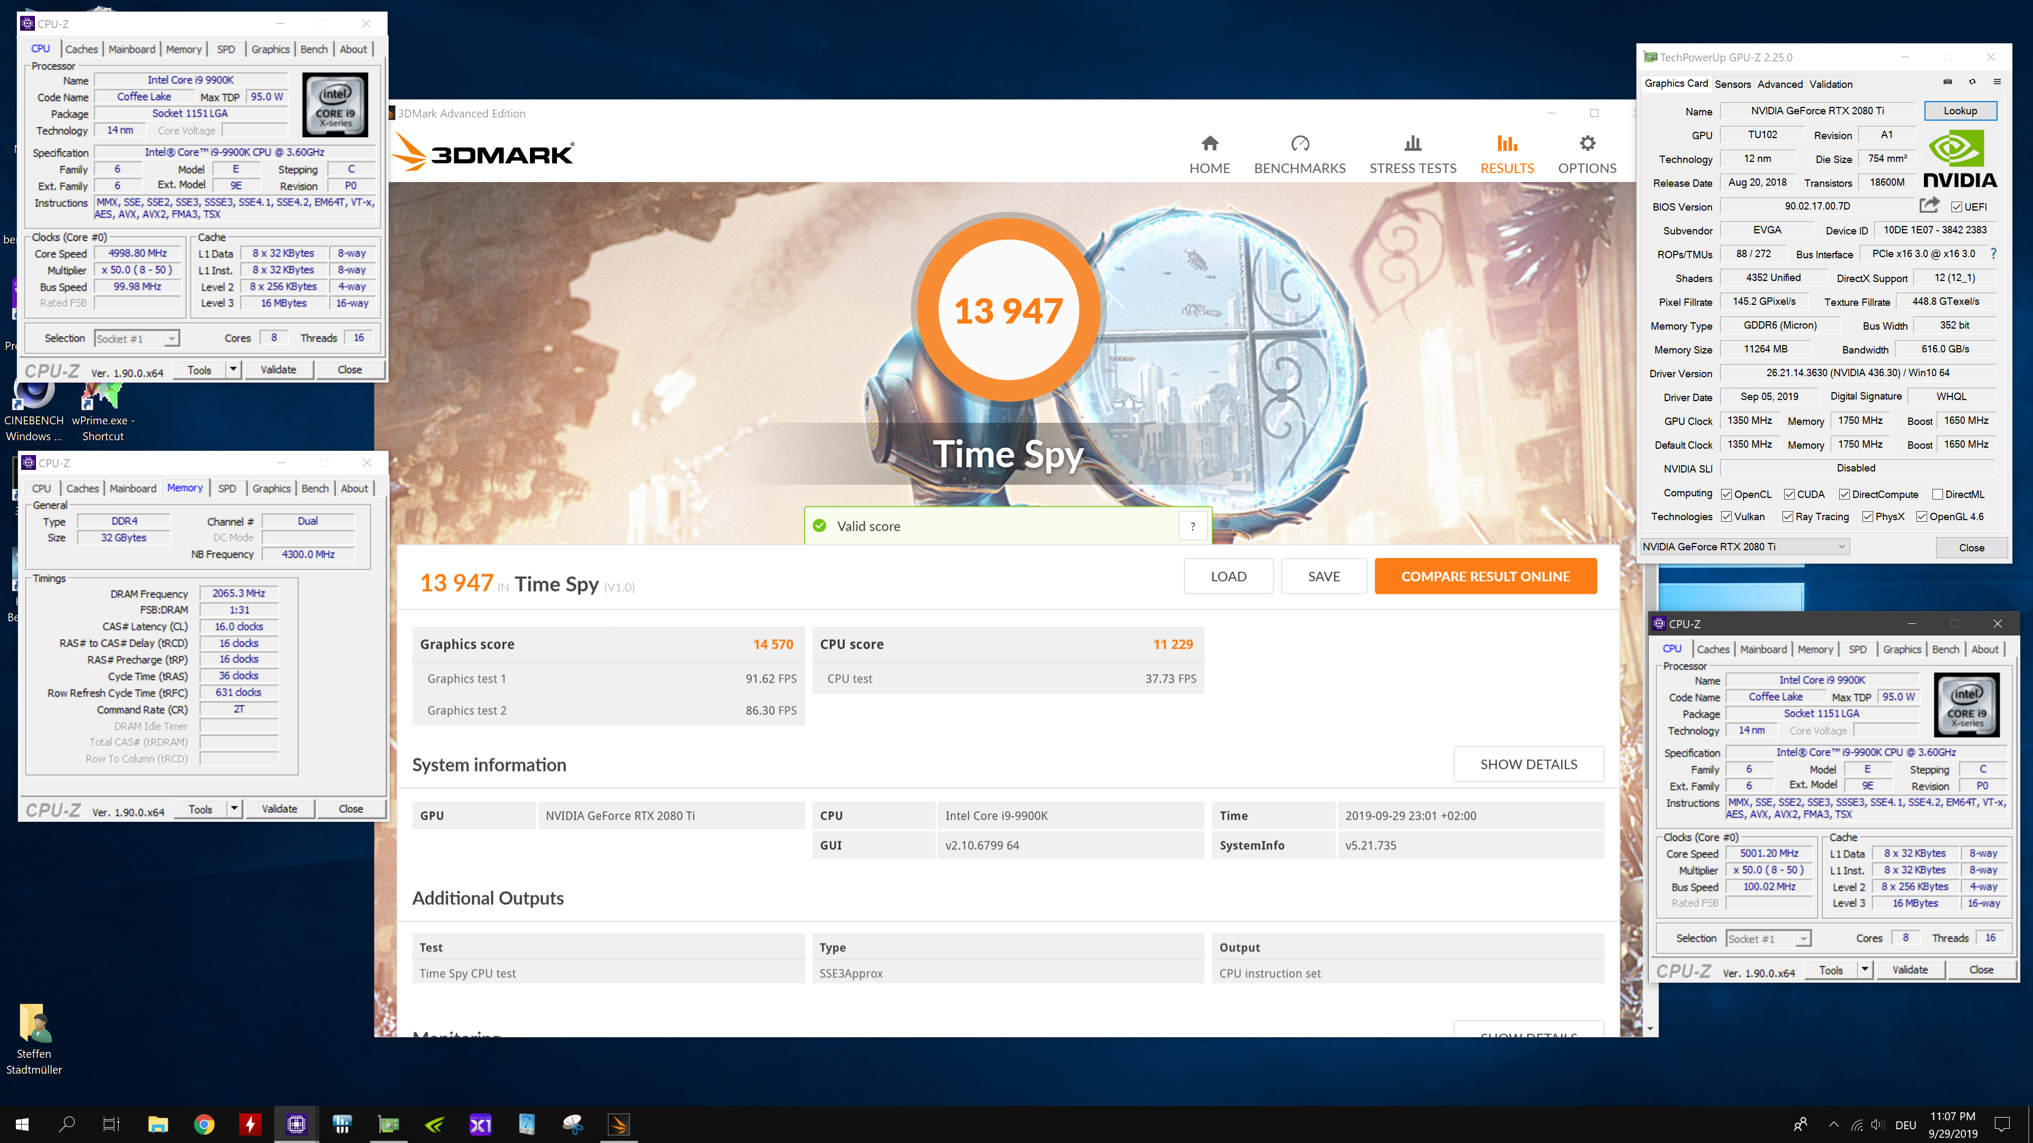This screenshot has width=2033, height=1143.
Task: Click the Lookup button in GPU-Z
Action: (1960, 111)
